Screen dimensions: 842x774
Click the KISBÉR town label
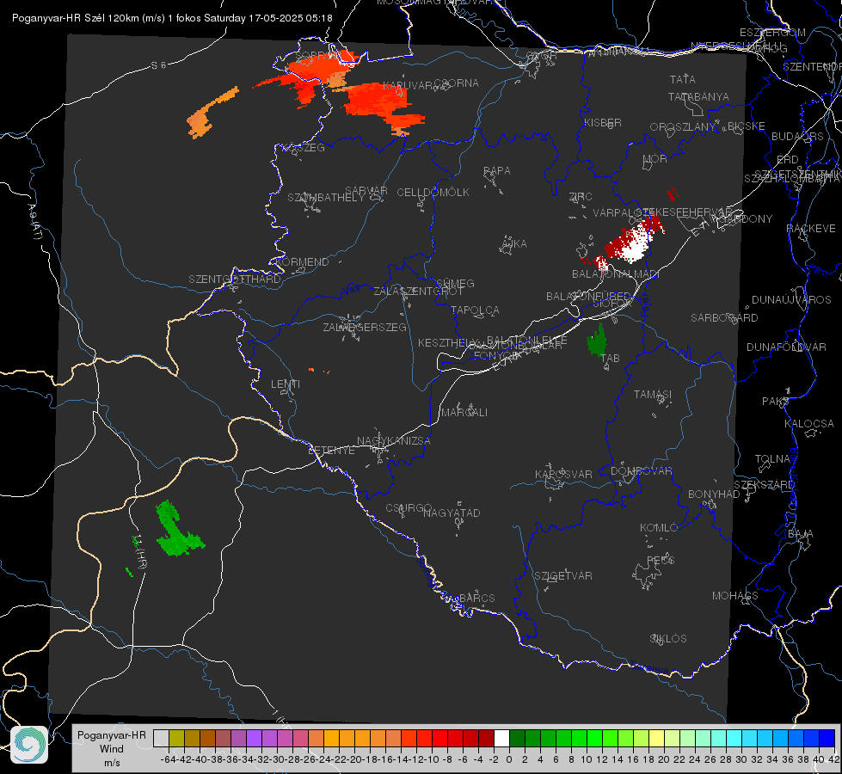pos(603,123)
